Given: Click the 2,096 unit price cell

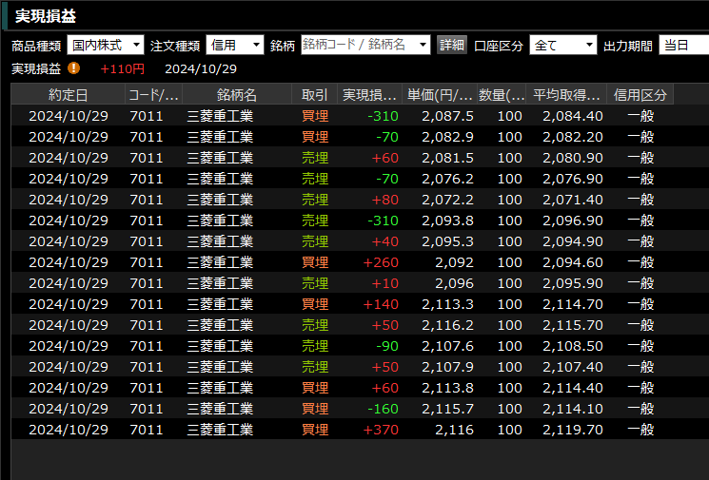Looking at the screenshot, I should click(x=454, y=283).
